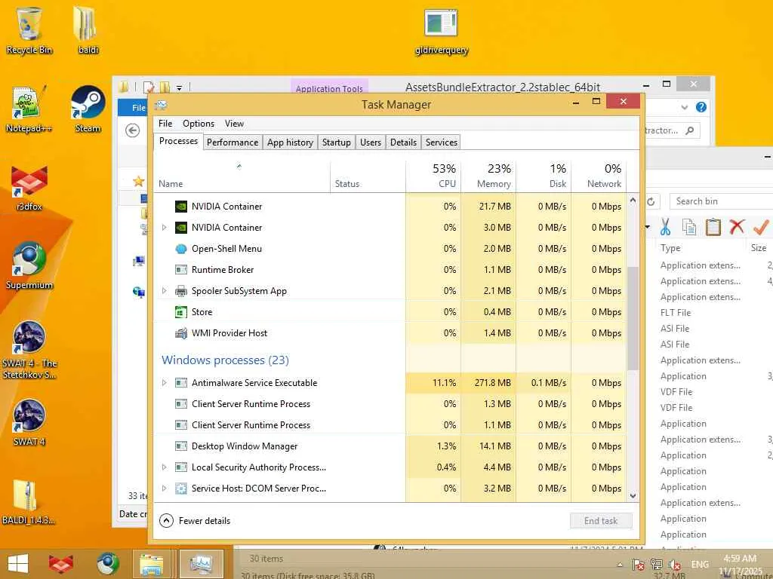Image resolution: width=773 pixels, height=579 pixels.
Task: Collapse Task Manager with Fewer details
Action: pyautogui.click(x=196, y=520)
